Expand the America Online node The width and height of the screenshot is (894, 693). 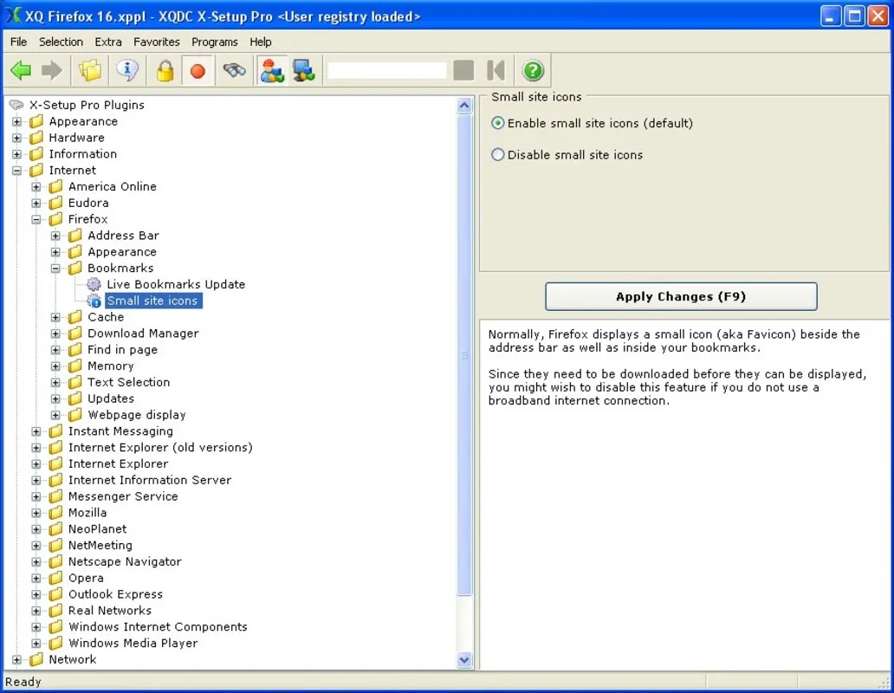click(x=36, y=187)
